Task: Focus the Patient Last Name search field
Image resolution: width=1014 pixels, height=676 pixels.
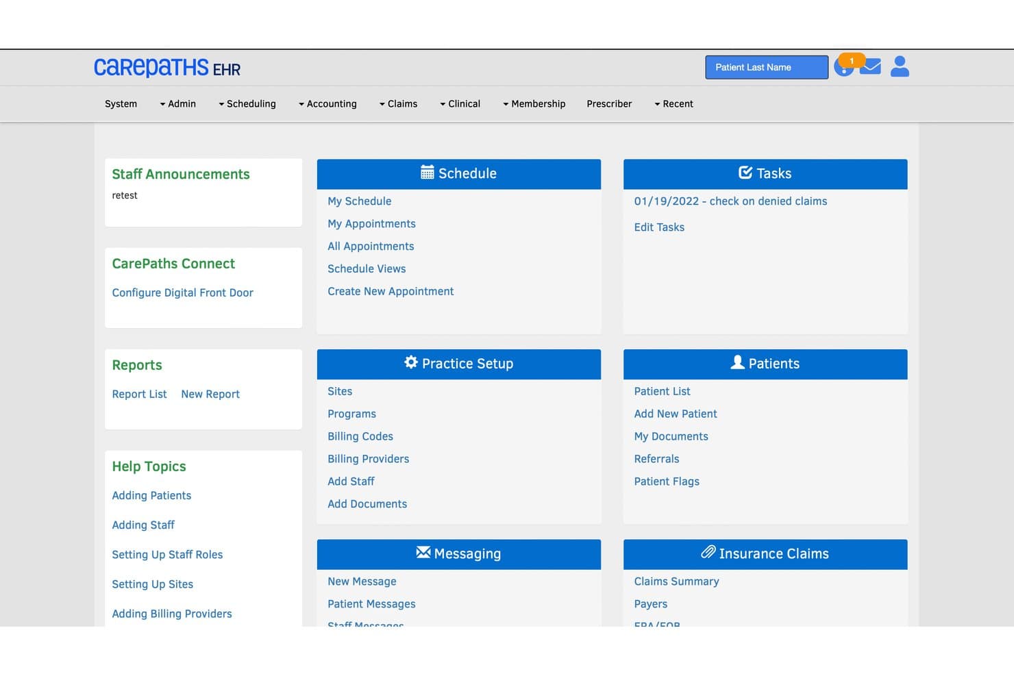Action: pyautogui.click(x=767, y=67)
